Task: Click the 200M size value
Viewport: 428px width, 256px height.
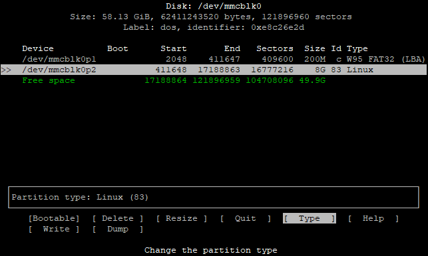Action: [x=315, y=59]
